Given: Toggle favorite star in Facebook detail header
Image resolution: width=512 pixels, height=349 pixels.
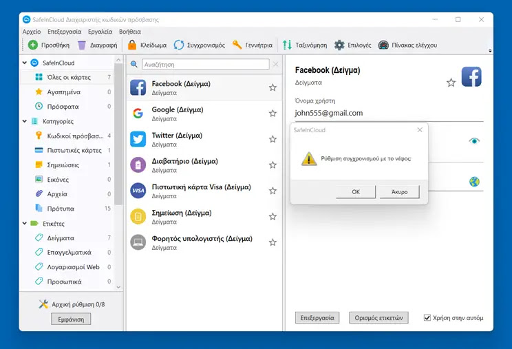Looking at the screenshot, I should coord(451,83).
